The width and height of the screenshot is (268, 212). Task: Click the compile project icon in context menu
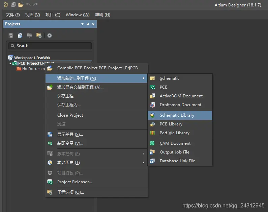[x=50, y=68]
